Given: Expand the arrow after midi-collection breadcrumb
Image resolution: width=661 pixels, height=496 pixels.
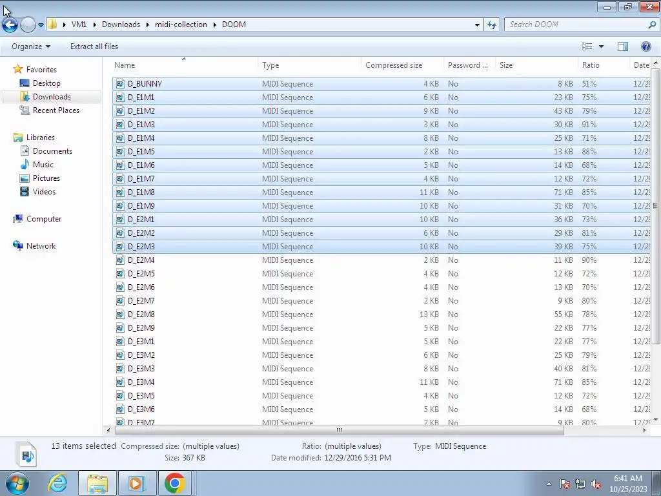Looking at the screenshot, I should (x=214, y=25).
